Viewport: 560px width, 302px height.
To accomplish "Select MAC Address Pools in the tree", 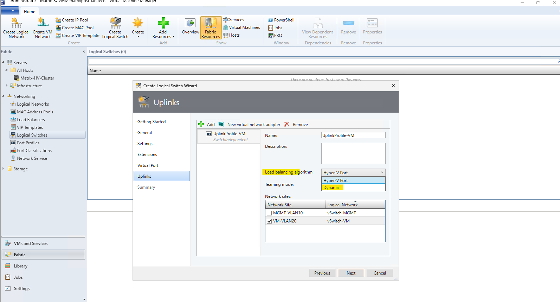I will tap(35, 112).
